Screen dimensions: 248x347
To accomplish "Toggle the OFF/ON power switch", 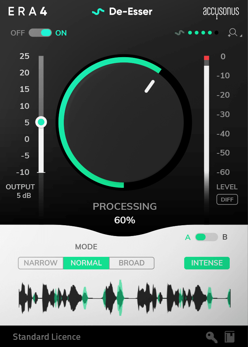I will [x=40, y=33].
